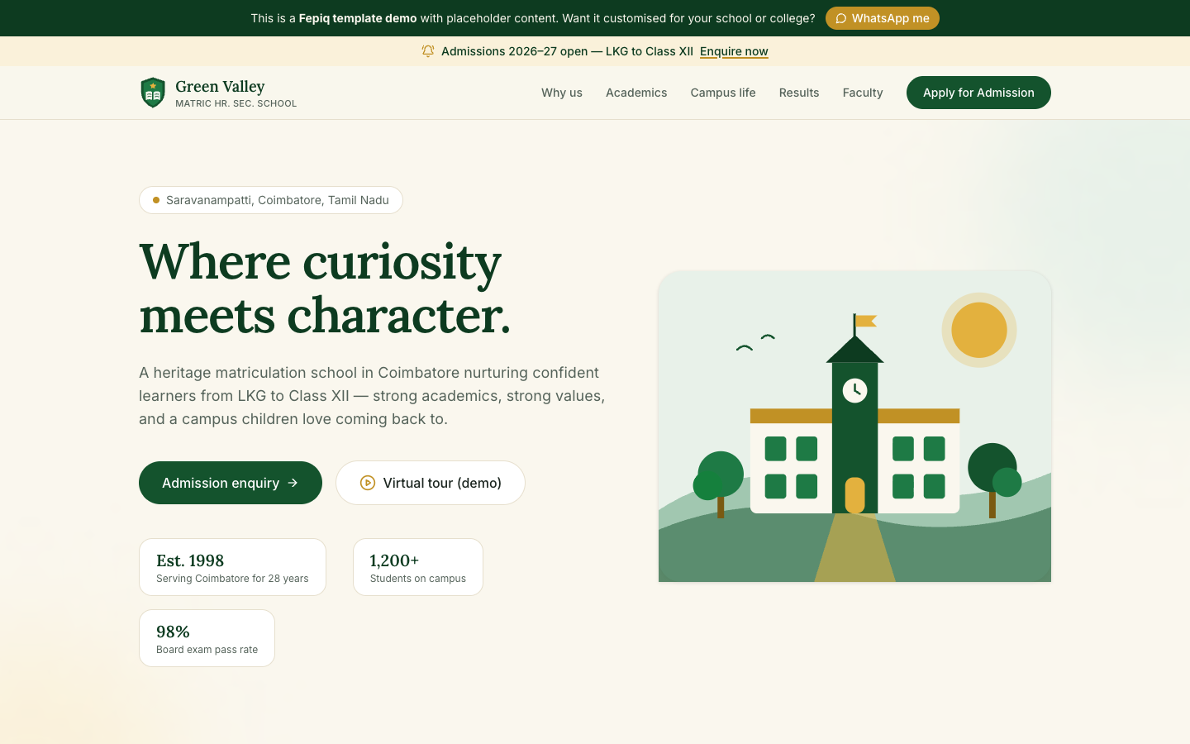Start the Virtual tour (demo)
The height and width of the screenshot is (744, 1190).
coord(431,483)
